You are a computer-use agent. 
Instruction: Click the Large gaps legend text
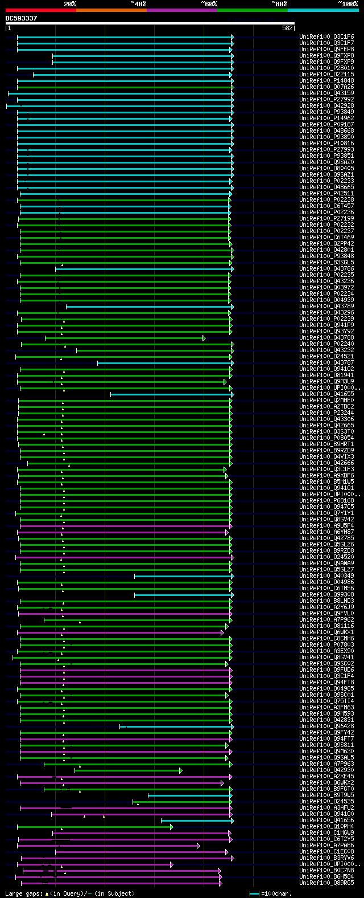[x=70, y=893]
